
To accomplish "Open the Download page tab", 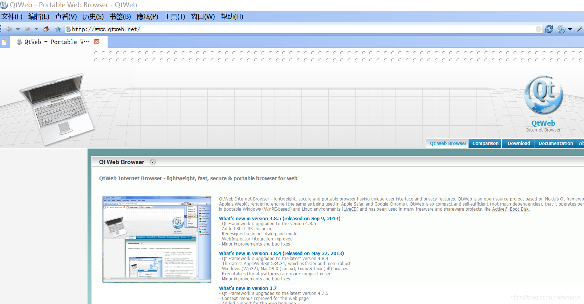I will coord(519,143).
